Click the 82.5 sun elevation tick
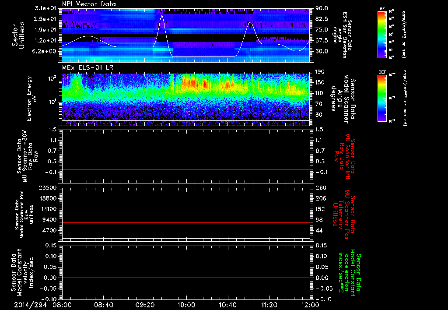Viewport: 448px width, 310px height. tap(322, 19)
